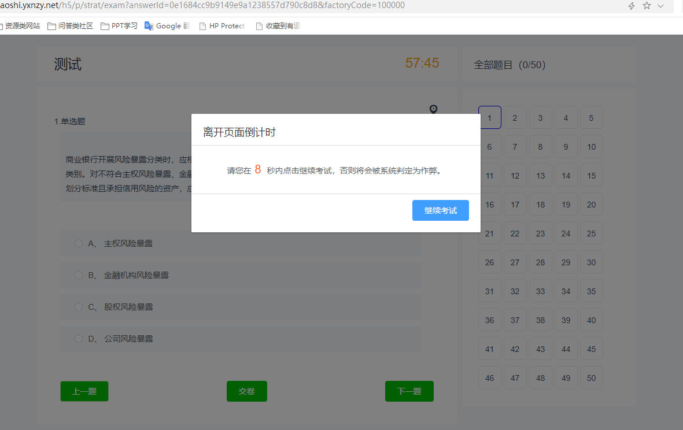Jump to question 25 in the grid
The image size is (683, 430).
pos(591,233)
